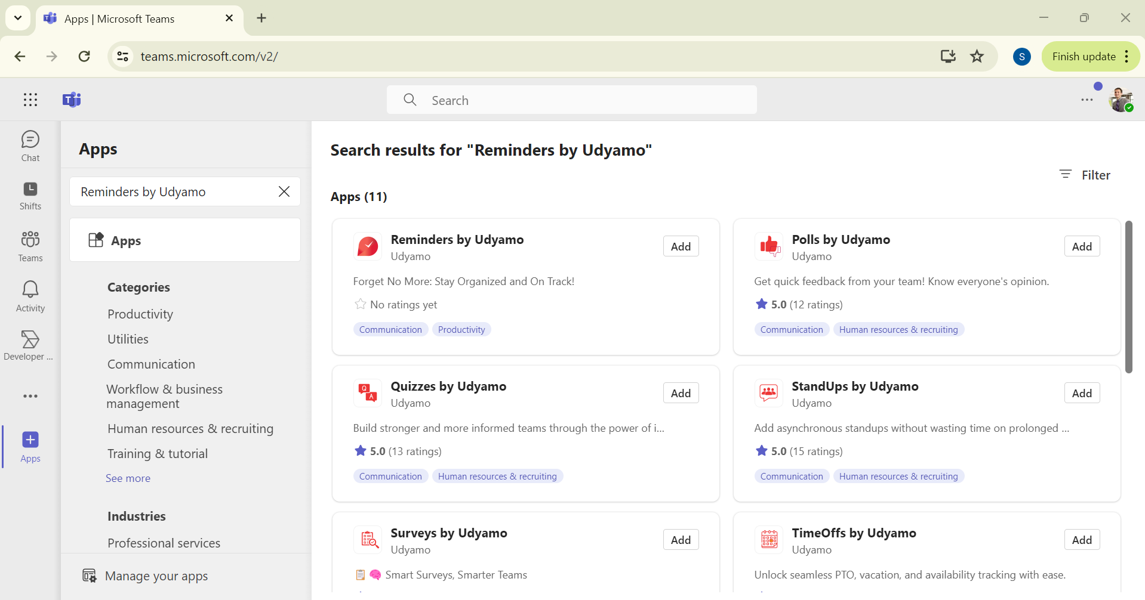View site information icon in address bar
1145x600 pixels.
[123, 57]
